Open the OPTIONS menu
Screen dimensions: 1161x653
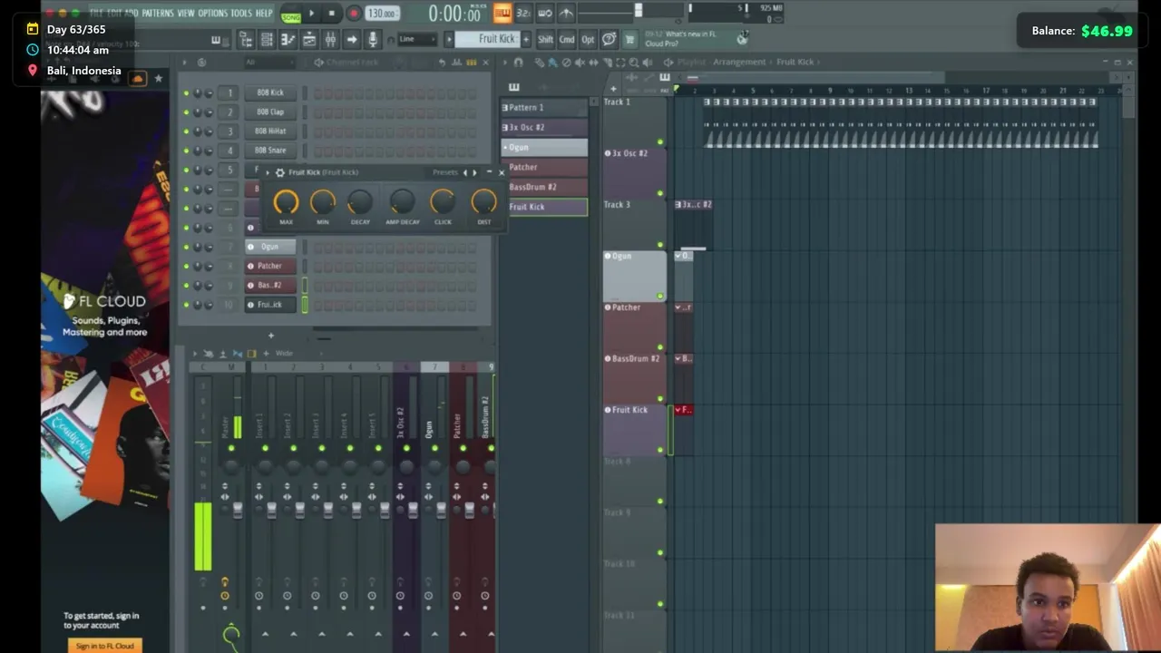213,13
